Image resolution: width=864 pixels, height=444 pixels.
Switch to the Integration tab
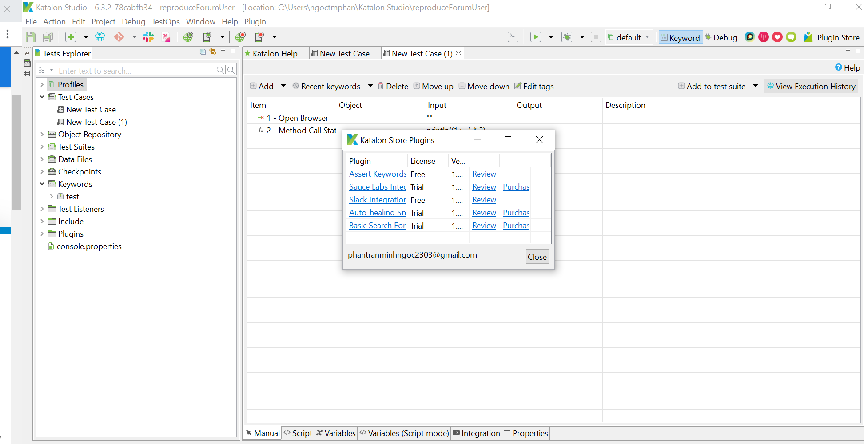(476, 433)
